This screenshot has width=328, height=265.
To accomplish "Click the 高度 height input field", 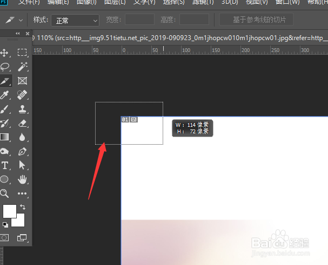I will click(x=194, y=20).
